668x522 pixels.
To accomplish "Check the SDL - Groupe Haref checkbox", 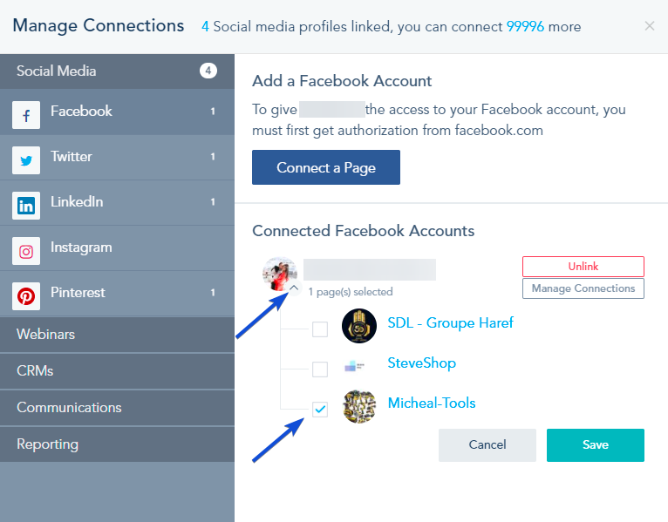I will 320,329.
